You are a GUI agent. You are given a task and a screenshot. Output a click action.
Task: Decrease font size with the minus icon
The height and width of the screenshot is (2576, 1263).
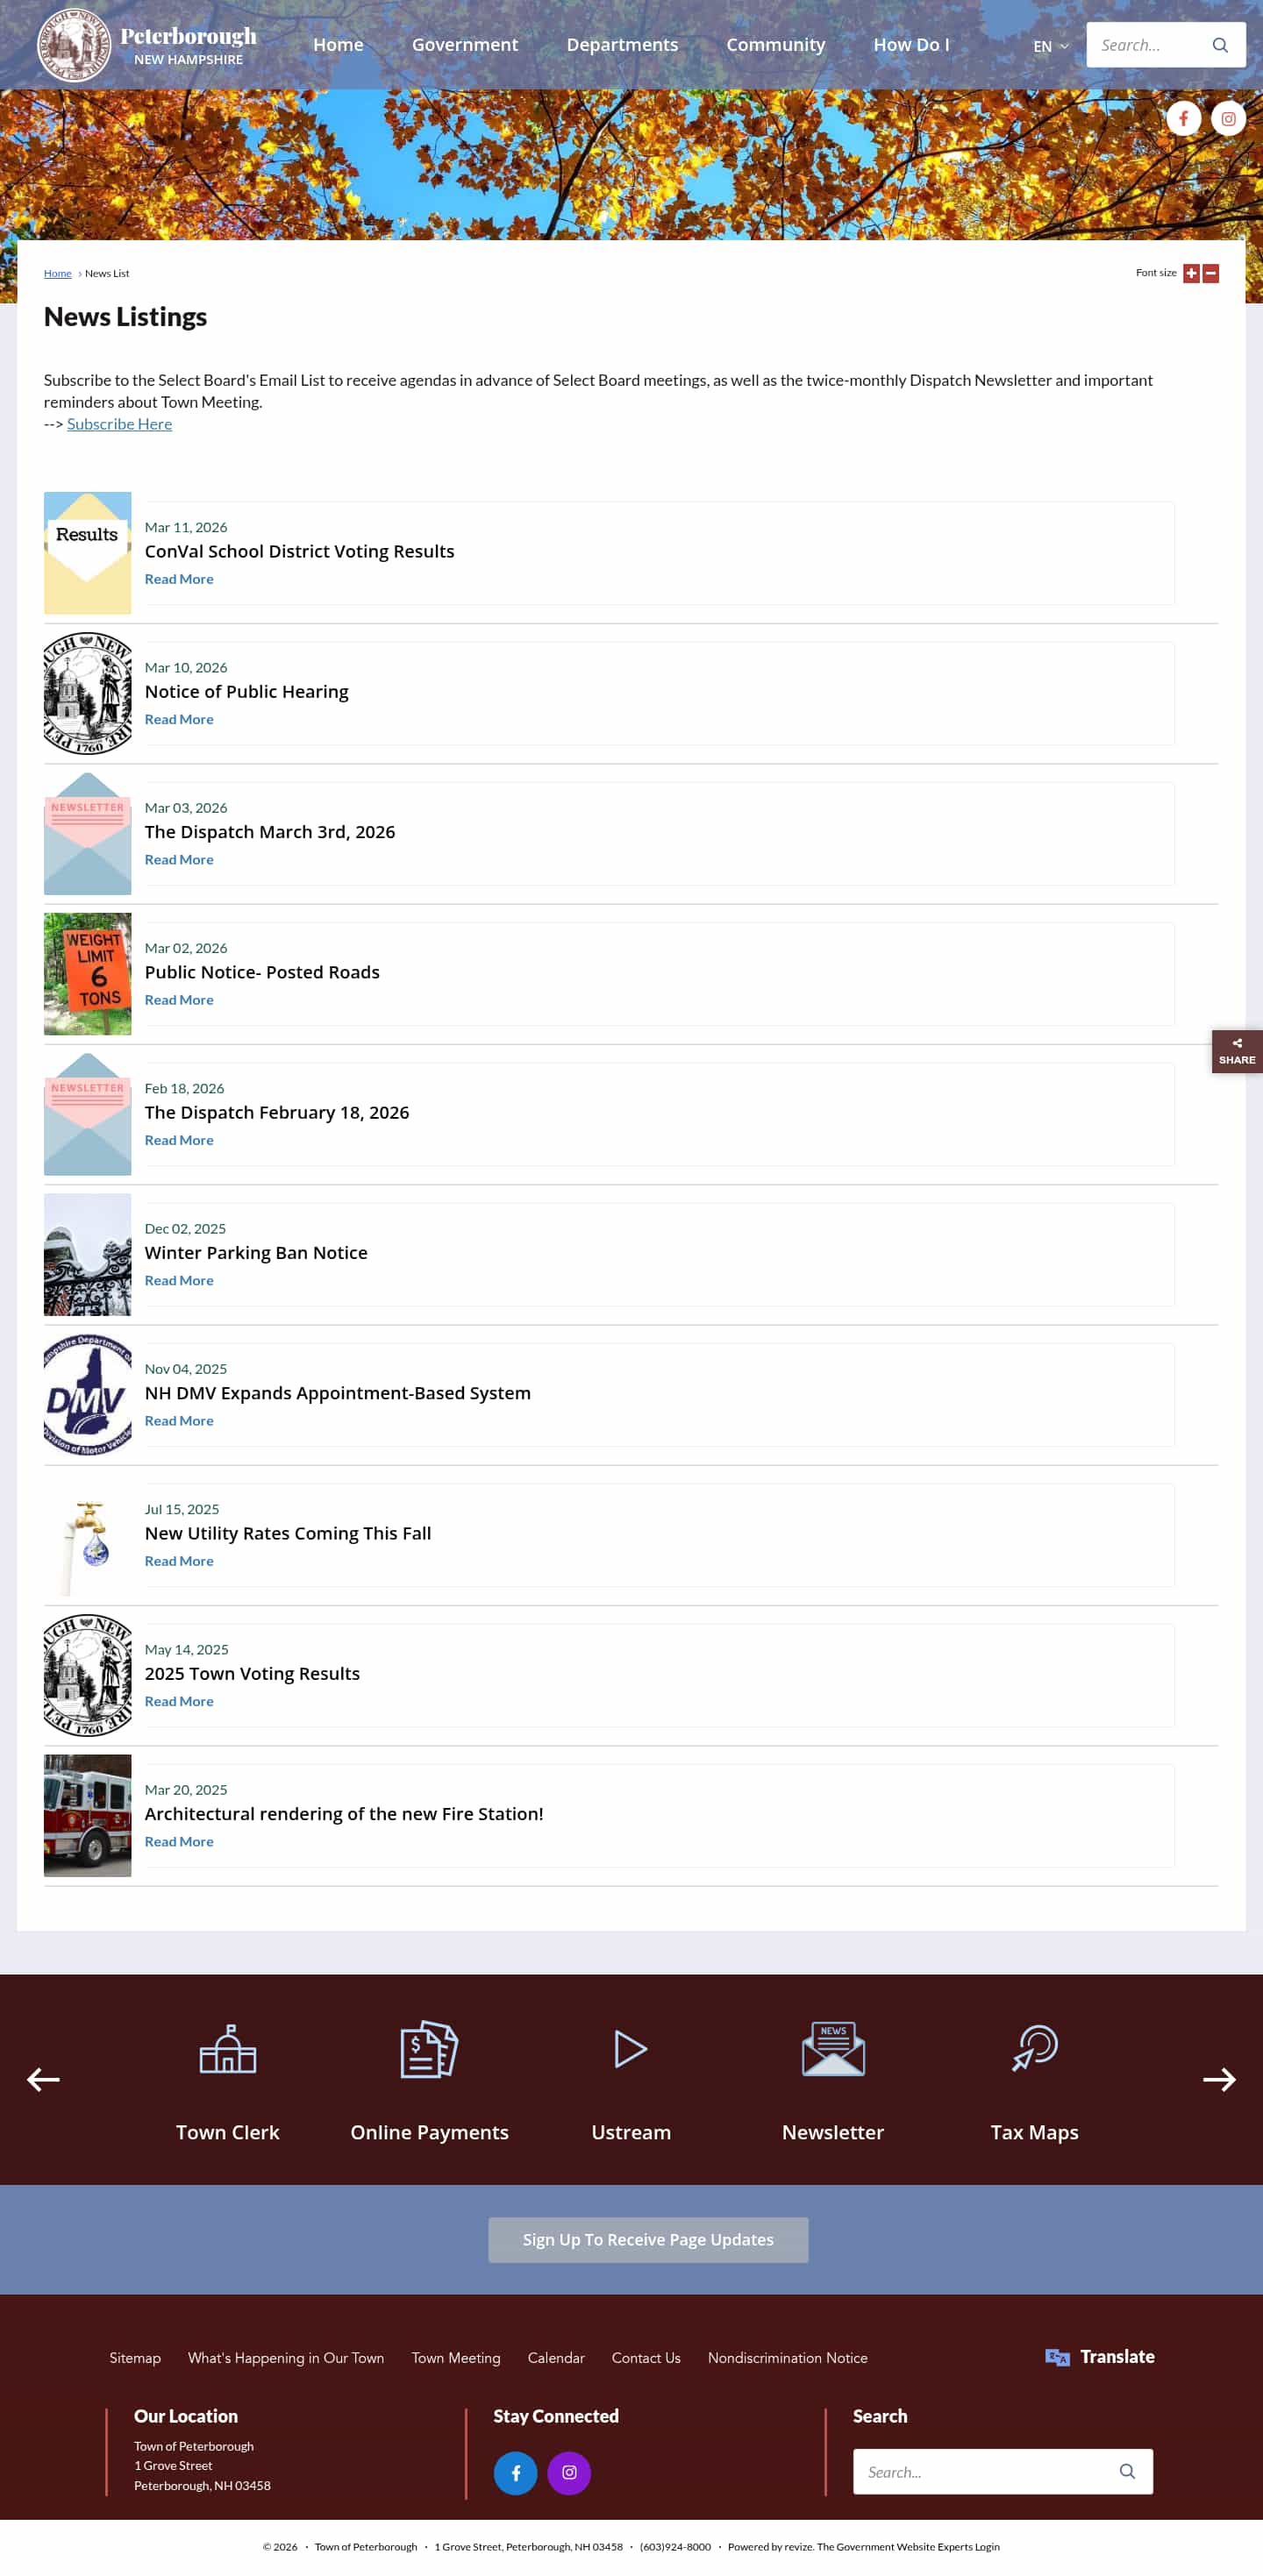coord(1210,273)
